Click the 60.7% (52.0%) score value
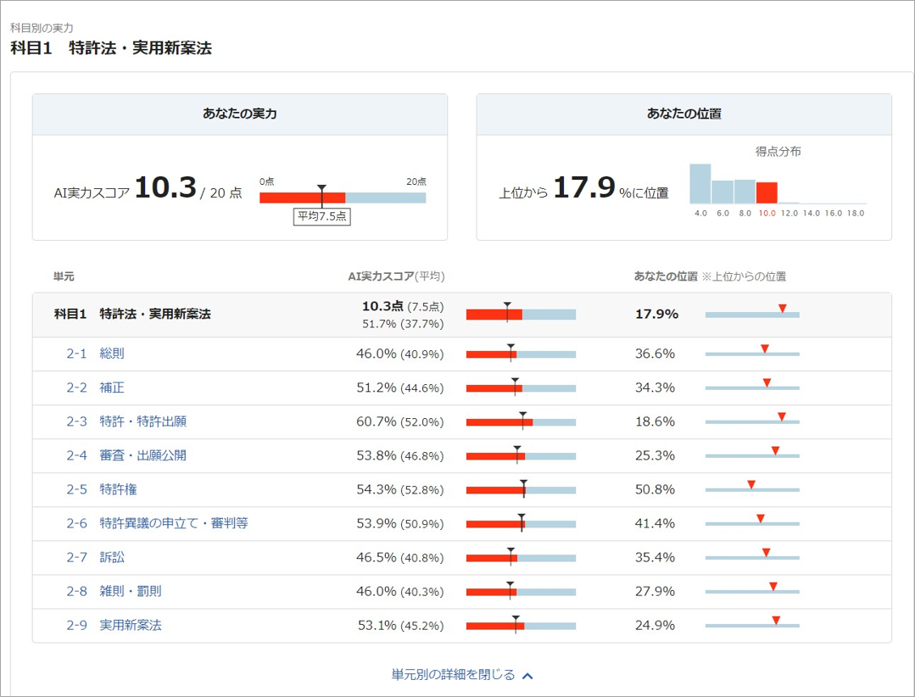The height and width of the screenshot is (697, 915). point(399,421)
